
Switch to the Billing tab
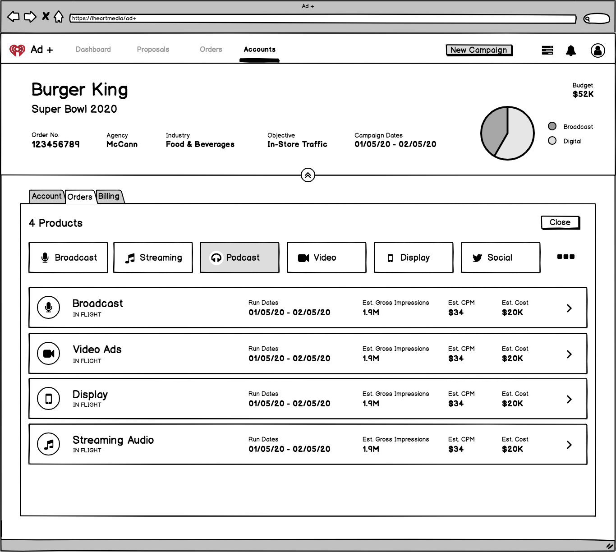109,196
